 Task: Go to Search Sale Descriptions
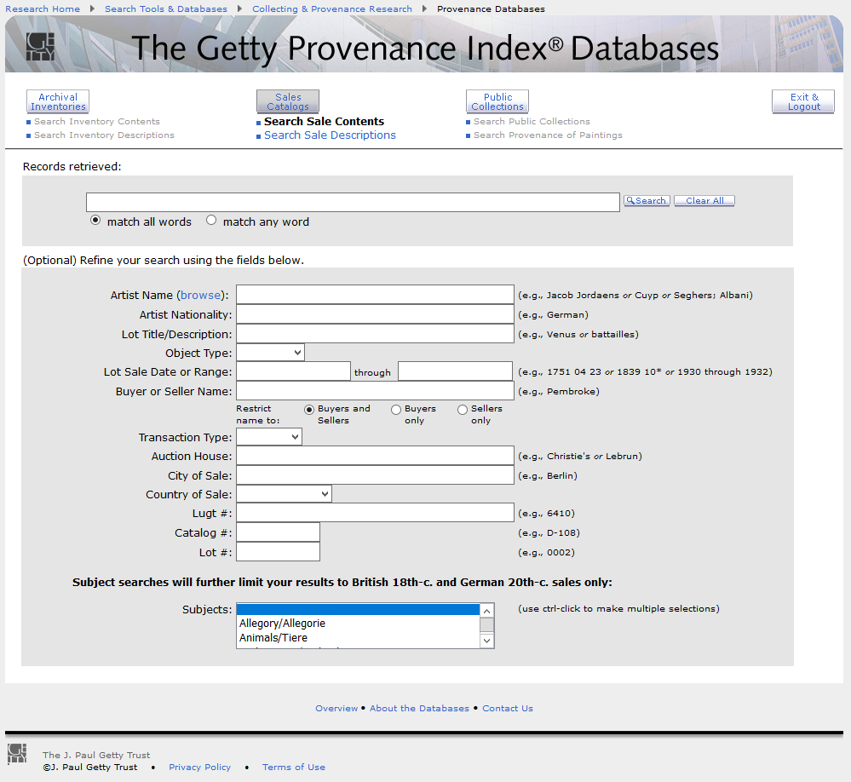pyautogui.click(x=330, y=135)
